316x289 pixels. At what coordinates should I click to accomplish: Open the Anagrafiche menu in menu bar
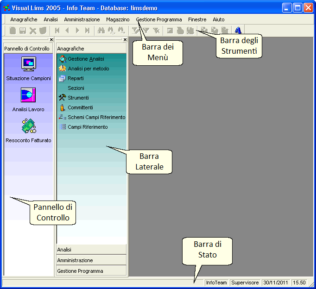tap(24, 20)
